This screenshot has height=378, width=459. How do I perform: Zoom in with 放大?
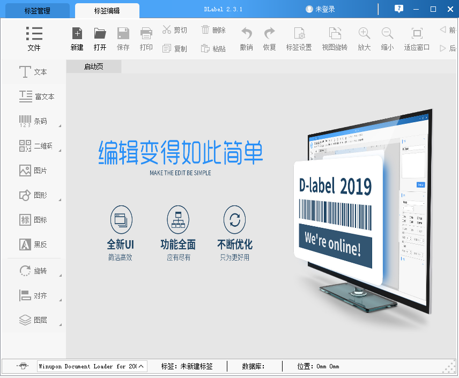pyautogui.click(x=364, y=39)
